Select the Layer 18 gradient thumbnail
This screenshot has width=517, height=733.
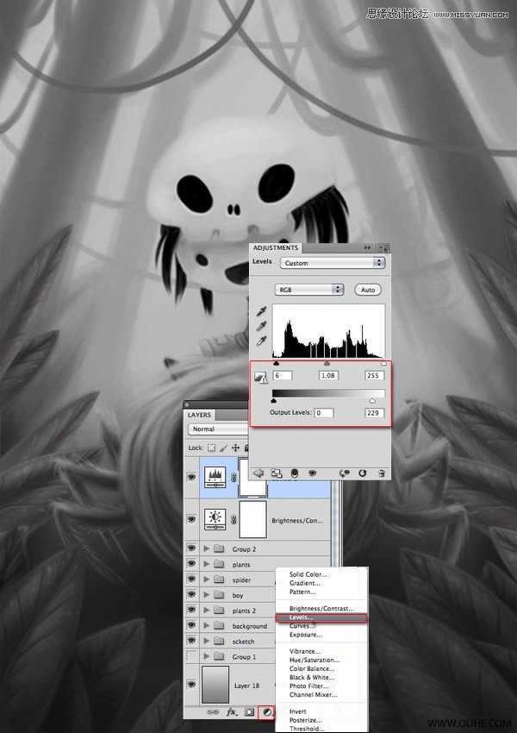click(x=215, y=685)
